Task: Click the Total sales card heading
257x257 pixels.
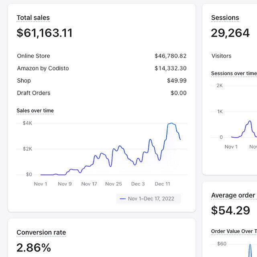Action: [x=33, y=18]
